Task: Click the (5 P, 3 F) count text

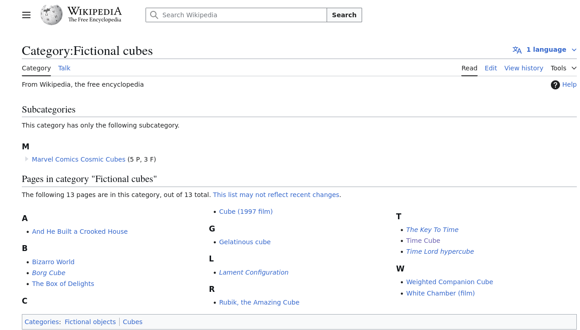Action: point(142,159)
